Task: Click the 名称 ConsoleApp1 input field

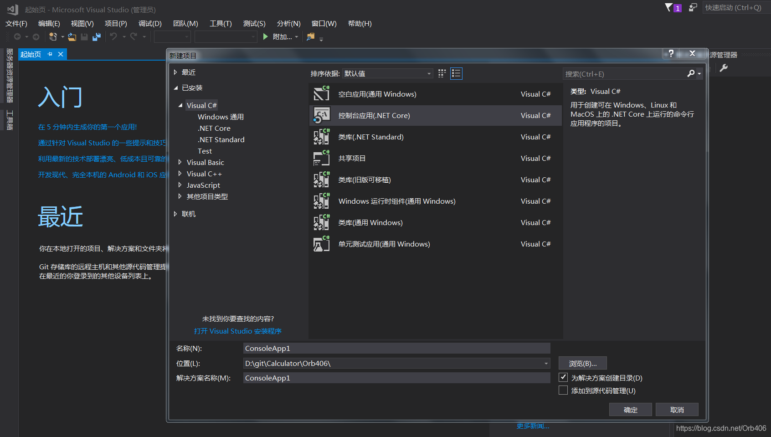Action: (x=396, y=348)
